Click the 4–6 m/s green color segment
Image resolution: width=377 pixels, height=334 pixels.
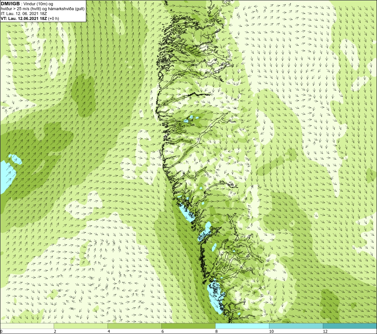coord(135,326)
